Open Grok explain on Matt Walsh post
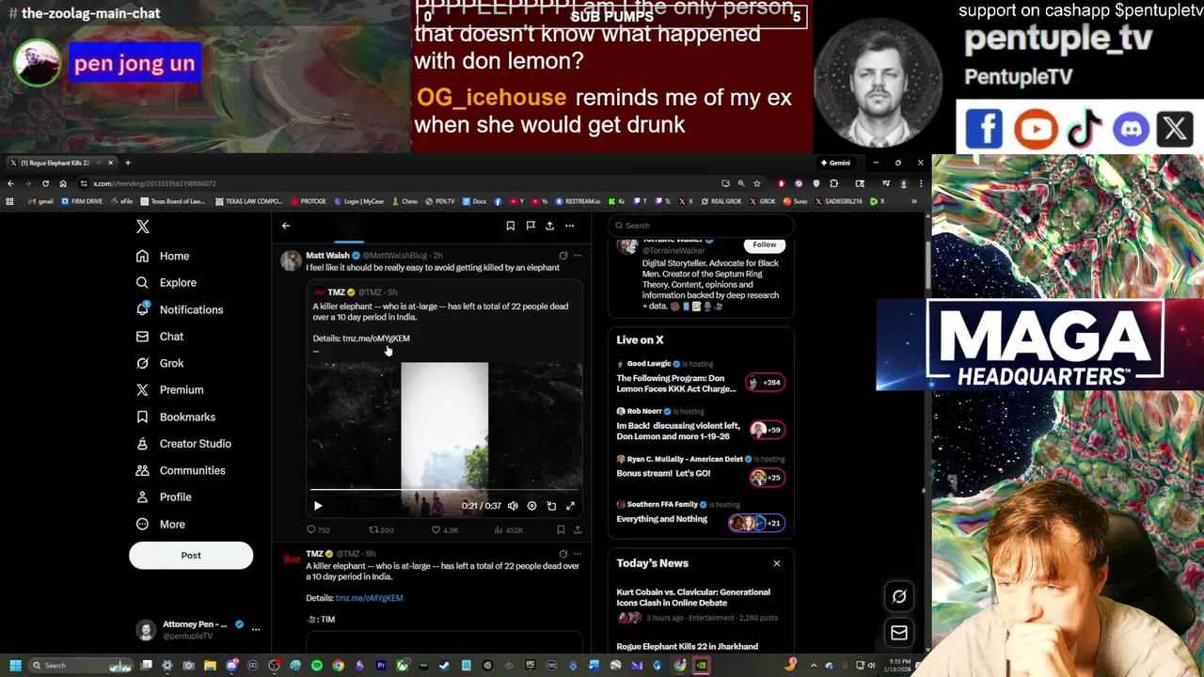1204x677 pixels. [x=563, y=256]
